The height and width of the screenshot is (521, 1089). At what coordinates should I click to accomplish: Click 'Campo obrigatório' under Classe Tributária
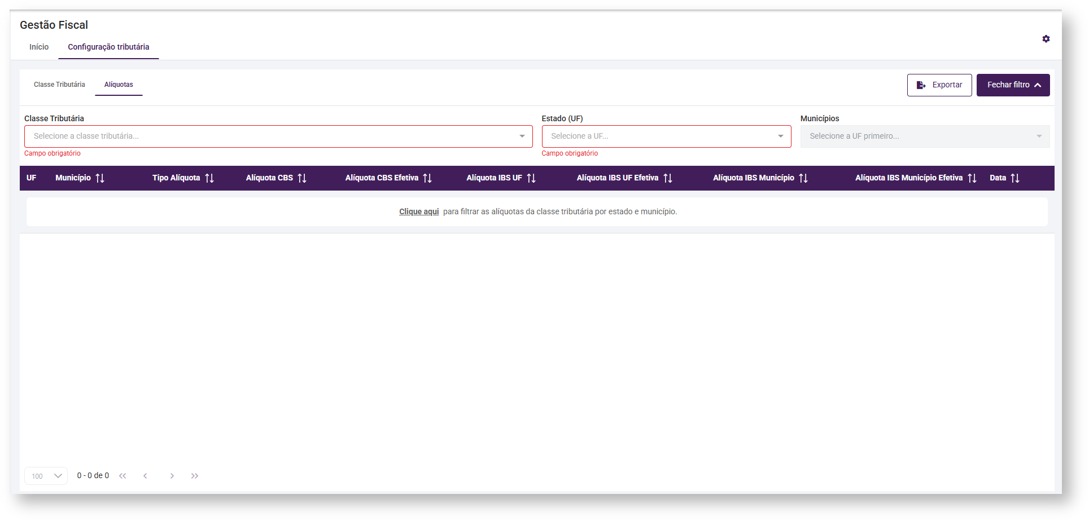tap(53, 153)
